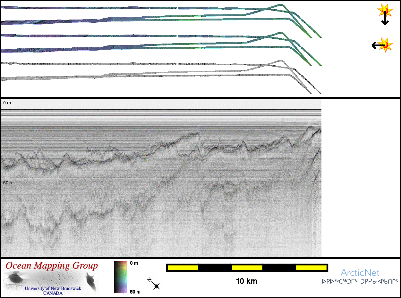The height and width of the screenshot is (298, 401).
Task: Click the ArcticNet logo wordmark
Action: pos(360,273)
